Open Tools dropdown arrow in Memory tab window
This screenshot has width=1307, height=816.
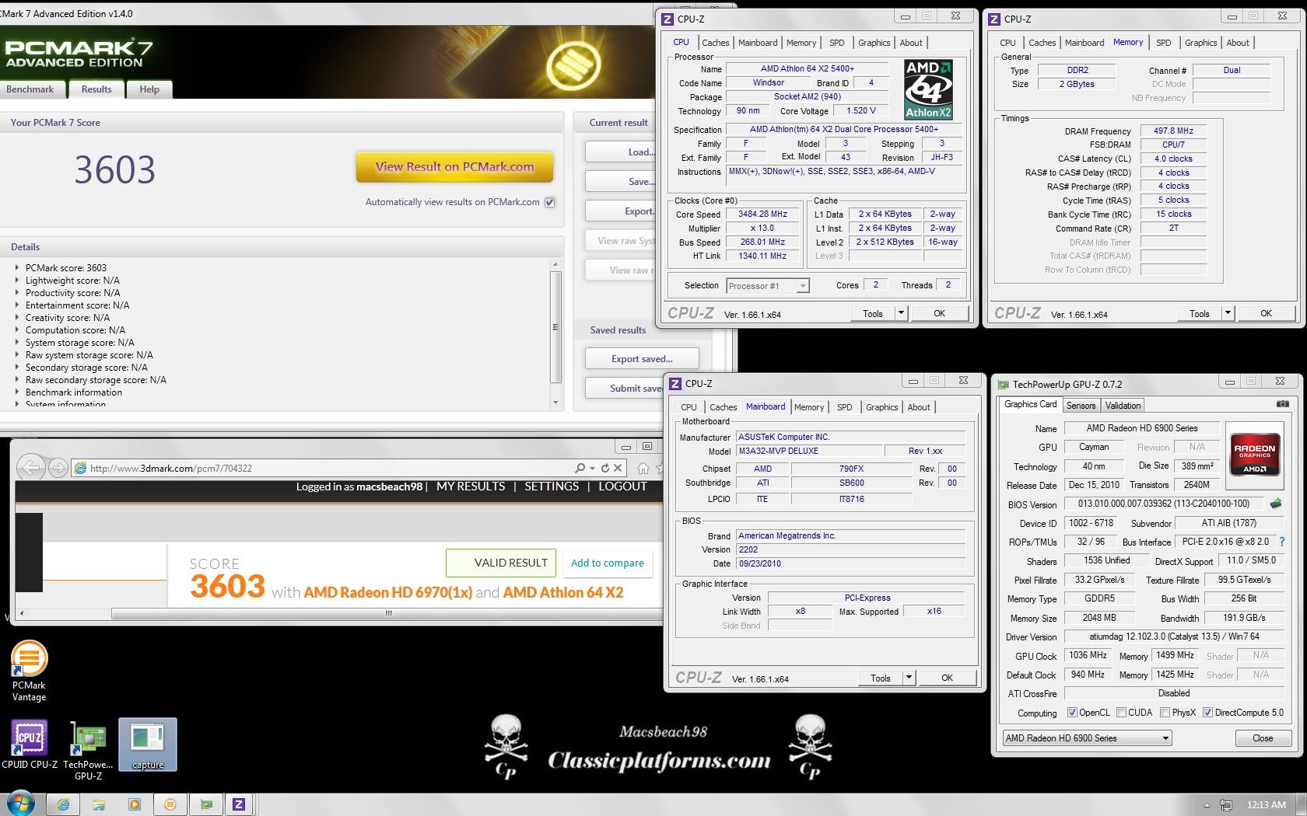(x=1228, y=313)
